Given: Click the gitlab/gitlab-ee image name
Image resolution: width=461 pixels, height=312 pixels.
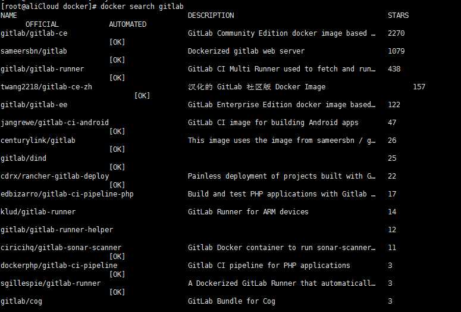Looking at the screenshot, I should (34, 105).
